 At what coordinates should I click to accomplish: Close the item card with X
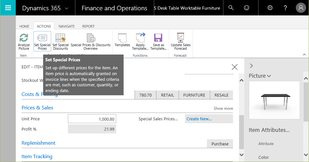[235, 67]
